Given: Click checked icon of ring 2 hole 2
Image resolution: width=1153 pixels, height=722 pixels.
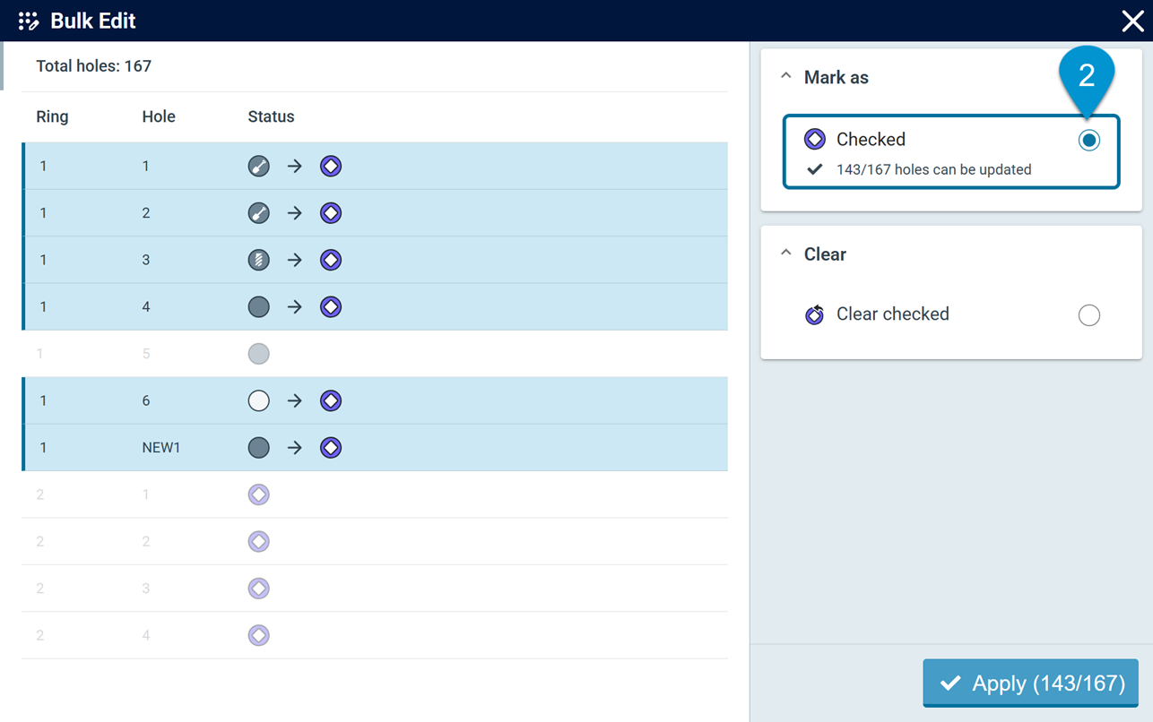Looking at the screenshot, I should pos(258,541).
